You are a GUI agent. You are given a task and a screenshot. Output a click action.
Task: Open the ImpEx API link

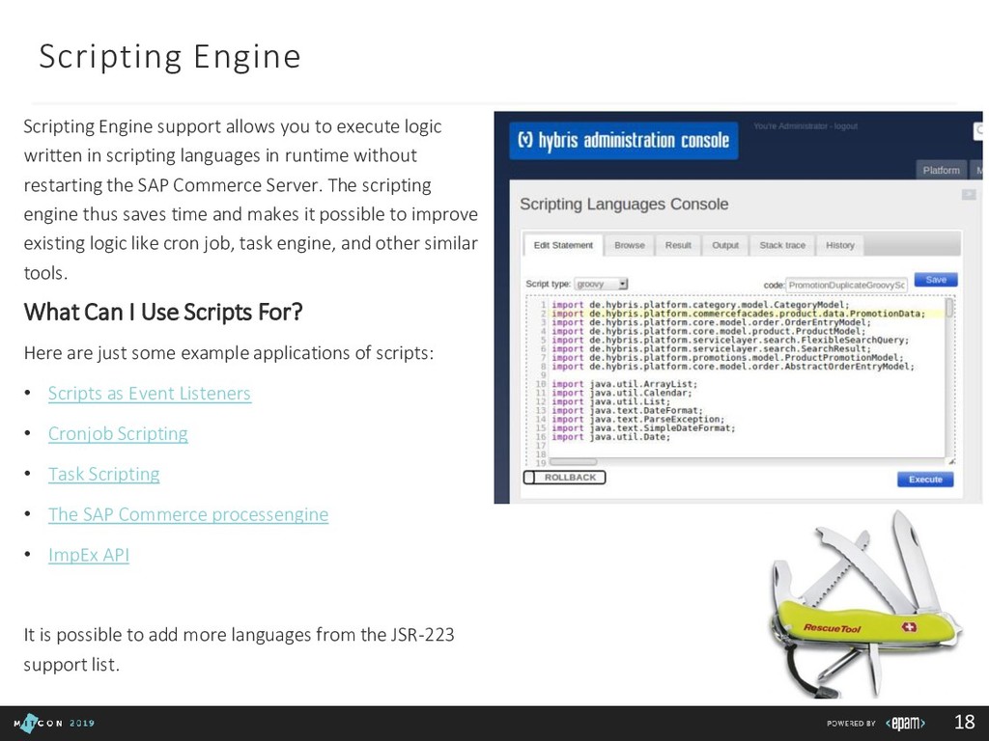89,555
